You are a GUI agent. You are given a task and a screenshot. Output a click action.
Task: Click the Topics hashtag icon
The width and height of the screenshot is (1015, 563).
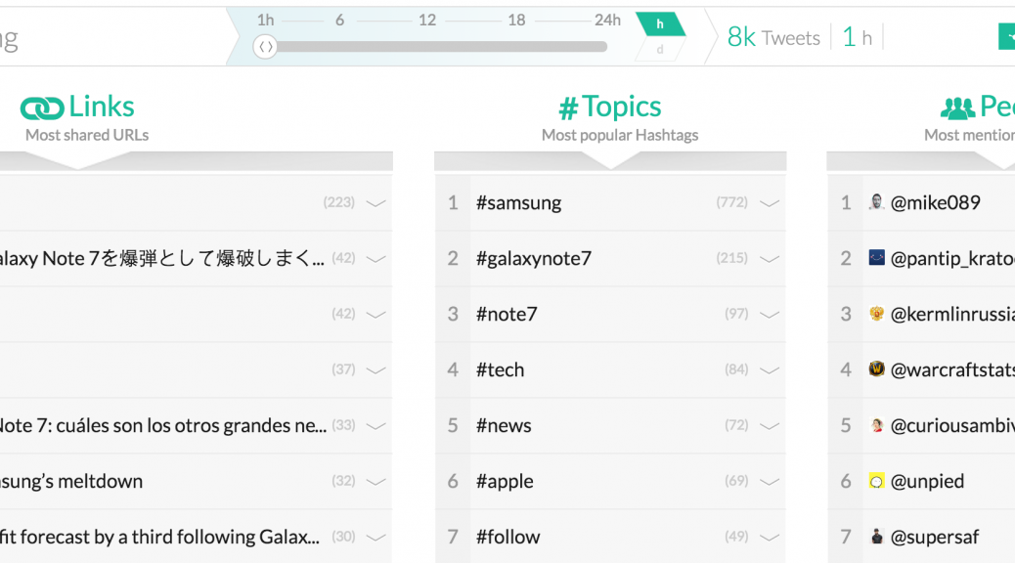click(x=568, y=108)
